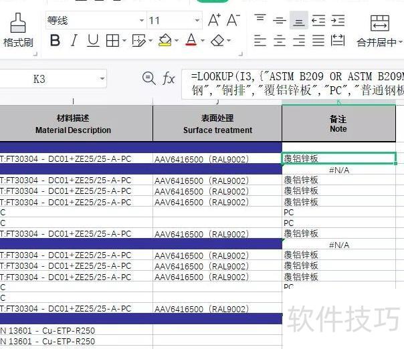
Task: Center text horizontally
Action: tap(280, 41)
